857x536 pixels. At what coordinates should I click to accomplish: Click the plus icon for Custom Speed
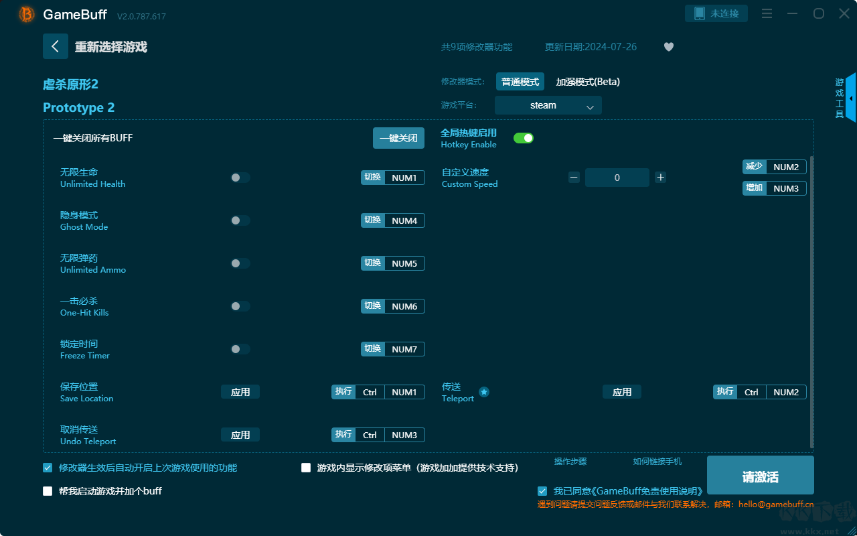[660, 178]
